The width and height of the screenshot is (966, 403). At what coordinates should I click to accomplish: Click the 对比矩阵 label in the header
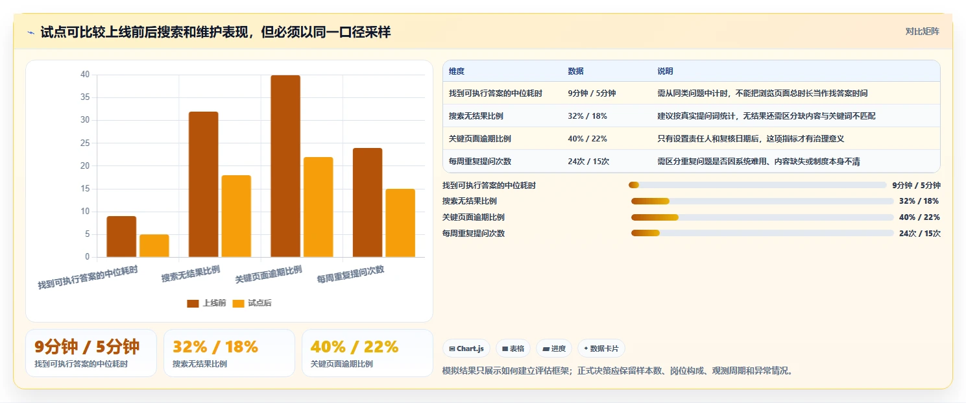[x=922, y=31]
